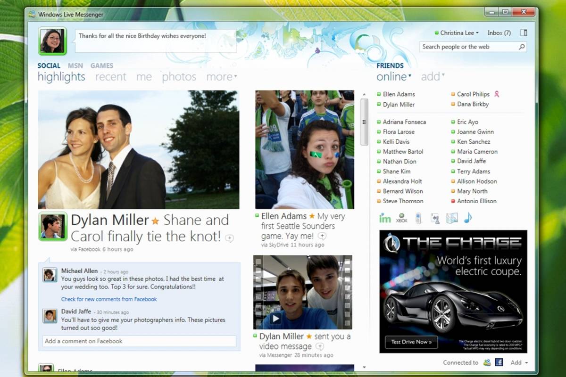Click The Charge logo in the ad
Image resolution: width=566 pixels, height=377 pixels.
391,244
